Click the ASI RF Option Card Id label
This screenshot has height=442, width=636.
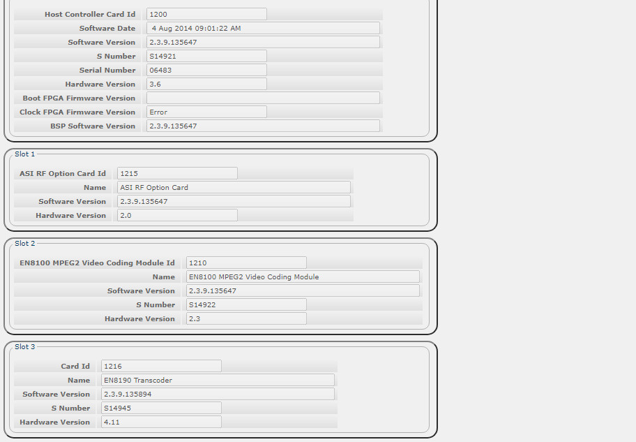(x=63, y=173)
